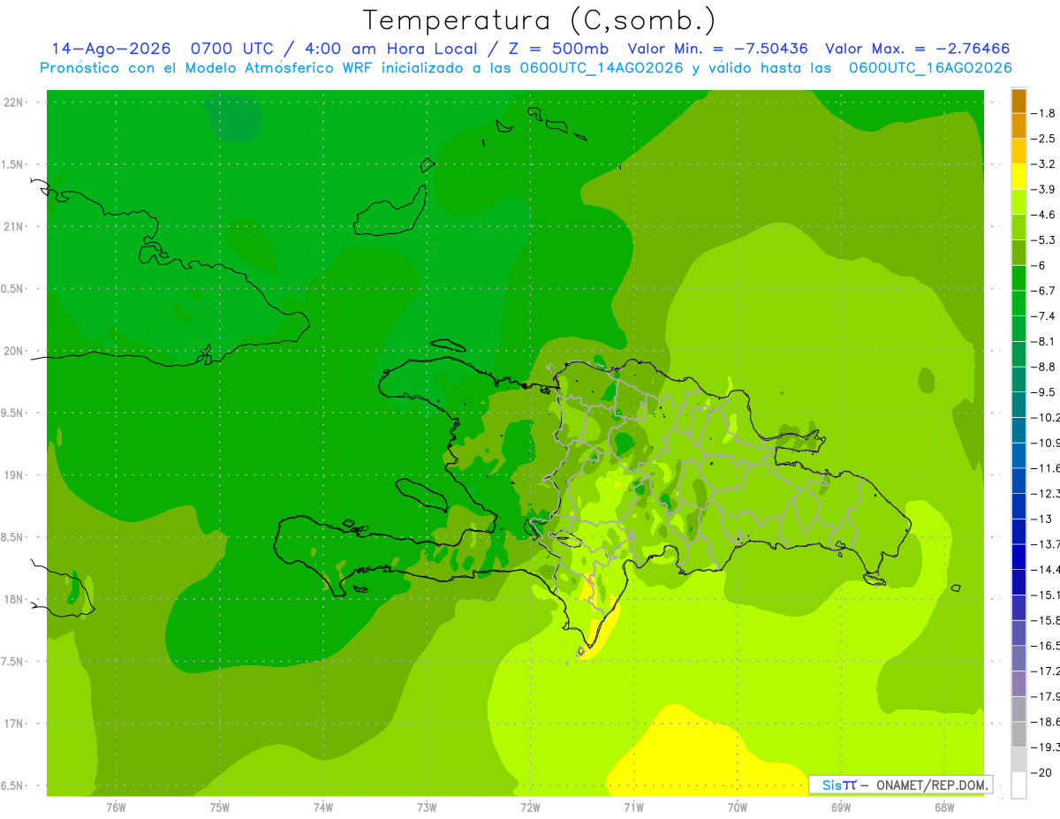Image resolution: width=1060 pixels, height=819 pixels.
Task: Click the -20 legend value
Action: tap(1042, 772)
